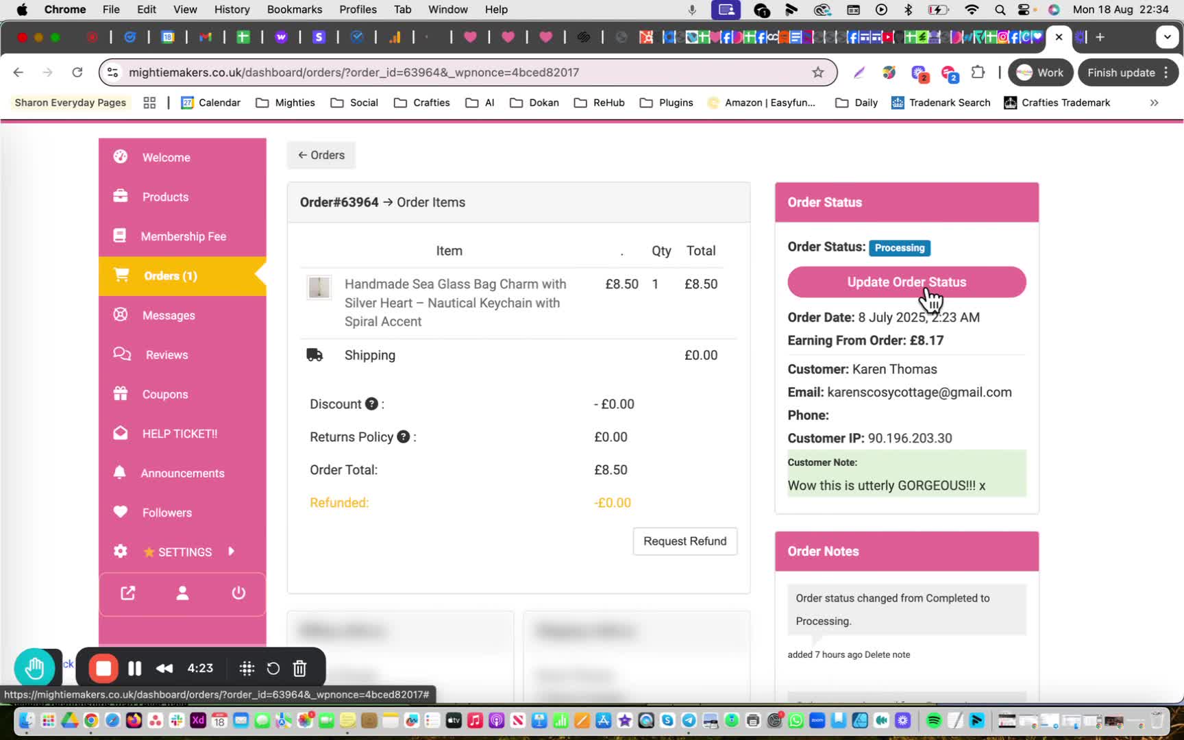Image resolution: width=1184 pixels, height=740 pixels.
Task: Open the Dokan bookmark folder
Action: 534,103
